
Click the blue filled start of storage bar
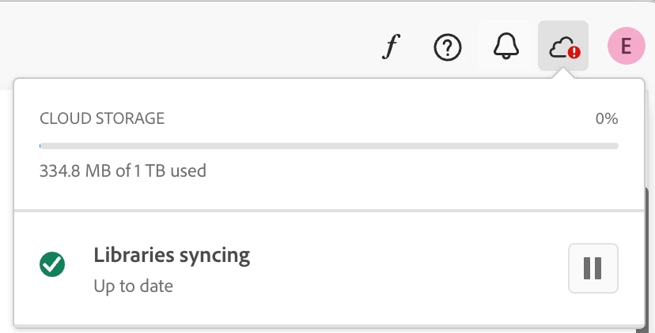point(41,146)
